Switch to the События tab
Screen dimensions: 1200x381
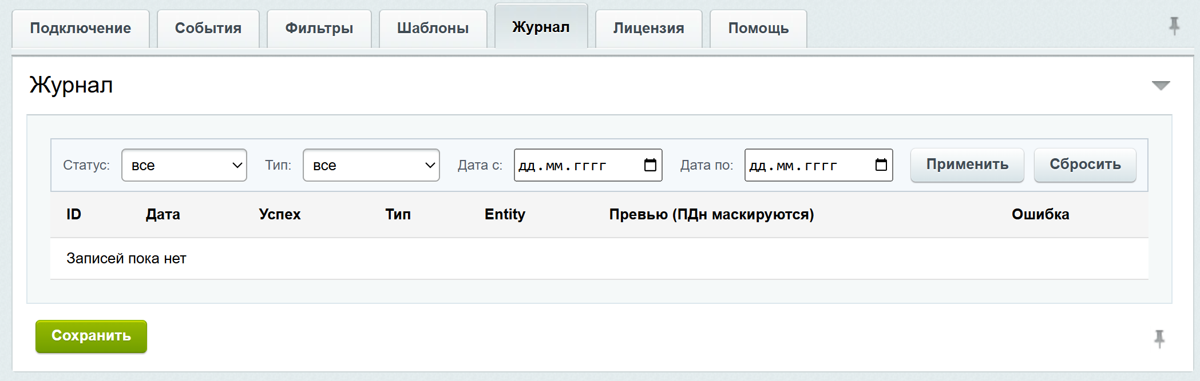point(208,28)
